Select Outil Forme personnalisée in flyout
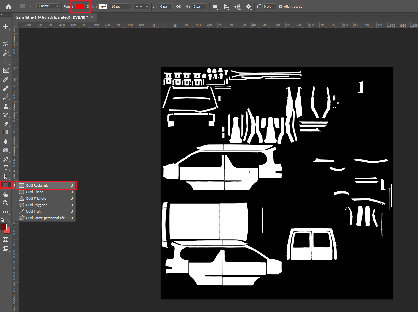 coord(45,218)
